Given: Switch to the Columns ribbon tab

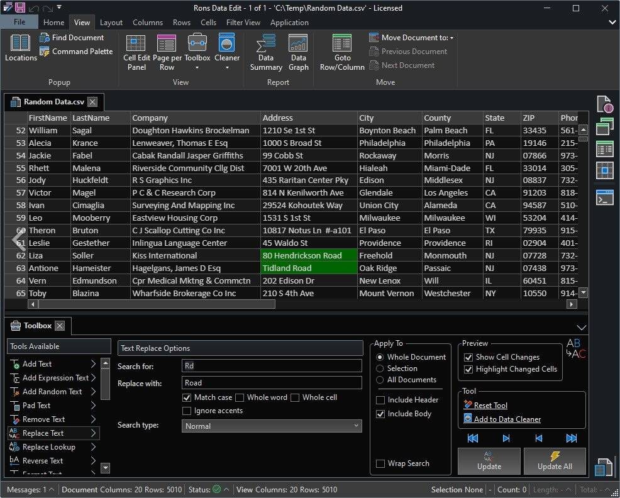Looking at the screenshot, I should pyautogui.click(x=148, y=23).
